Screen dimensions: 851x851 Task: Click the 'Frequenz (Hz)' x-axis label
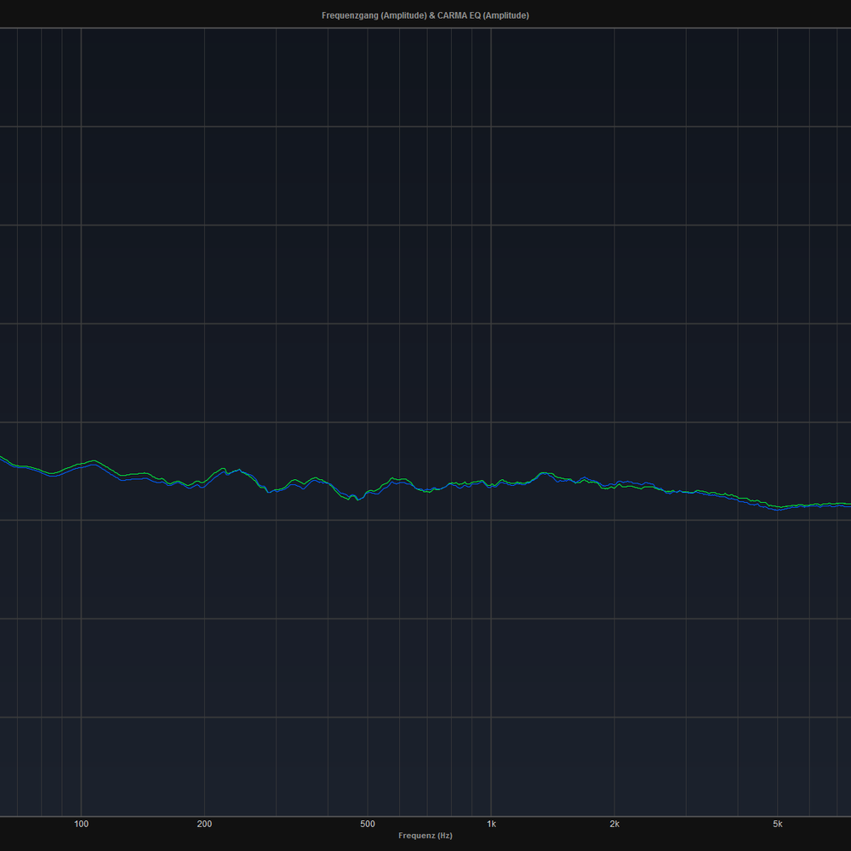[x=425, y=836]
